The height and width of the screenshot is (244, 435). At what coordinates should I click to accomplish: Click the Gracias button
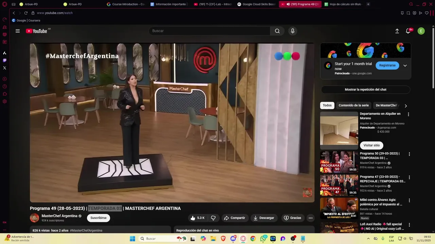[293, 218]
